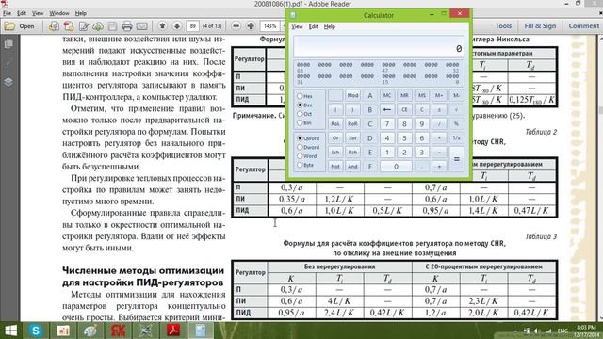Screen dimensions: 603x339
Task: Click the plus button in Calculator
Action: click(x=439, y=167)
